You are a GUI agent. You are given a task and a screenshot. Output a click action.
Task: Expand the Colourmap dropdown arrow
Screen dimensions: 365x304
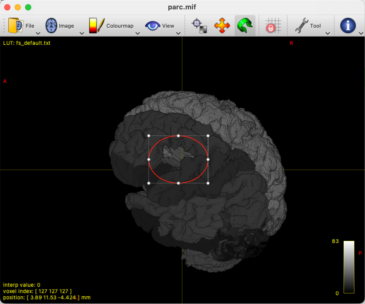(x=138, y=33)
